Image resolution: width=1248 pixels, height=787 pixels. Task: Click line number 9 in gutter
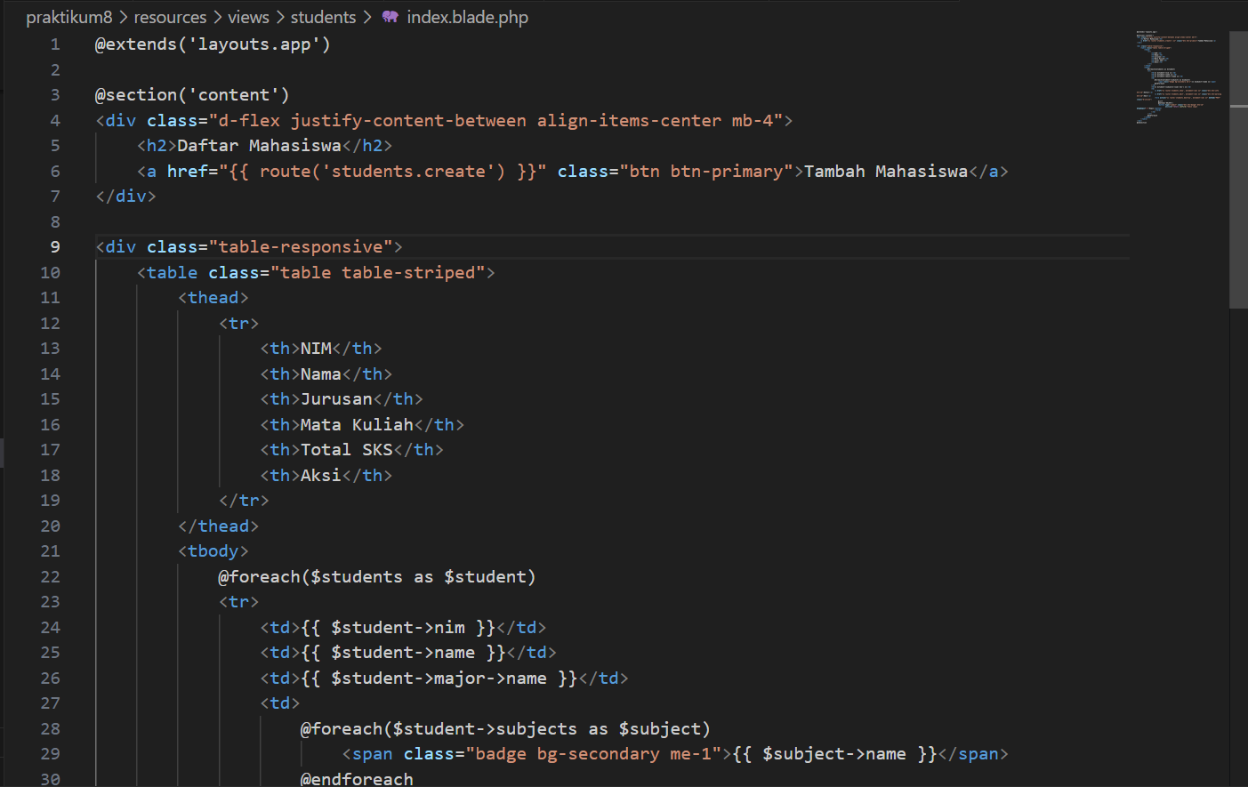(x=55, y=247)
